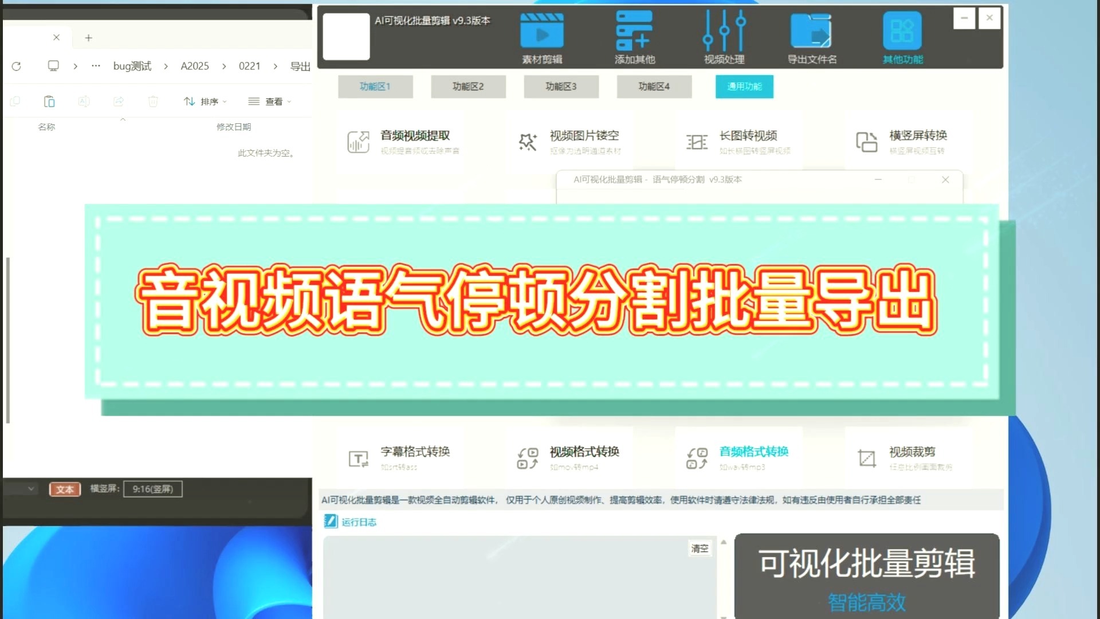Navigate to 导出 breadcrumb folder
Image resolution: width=1100 pixels, height=619 pixels.
click(x=300, y=66)
